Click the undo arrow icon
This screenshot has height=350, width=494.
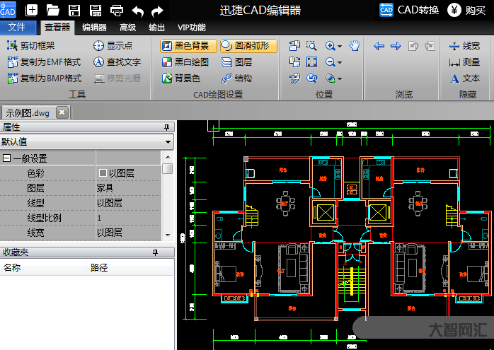coord(138,10)
